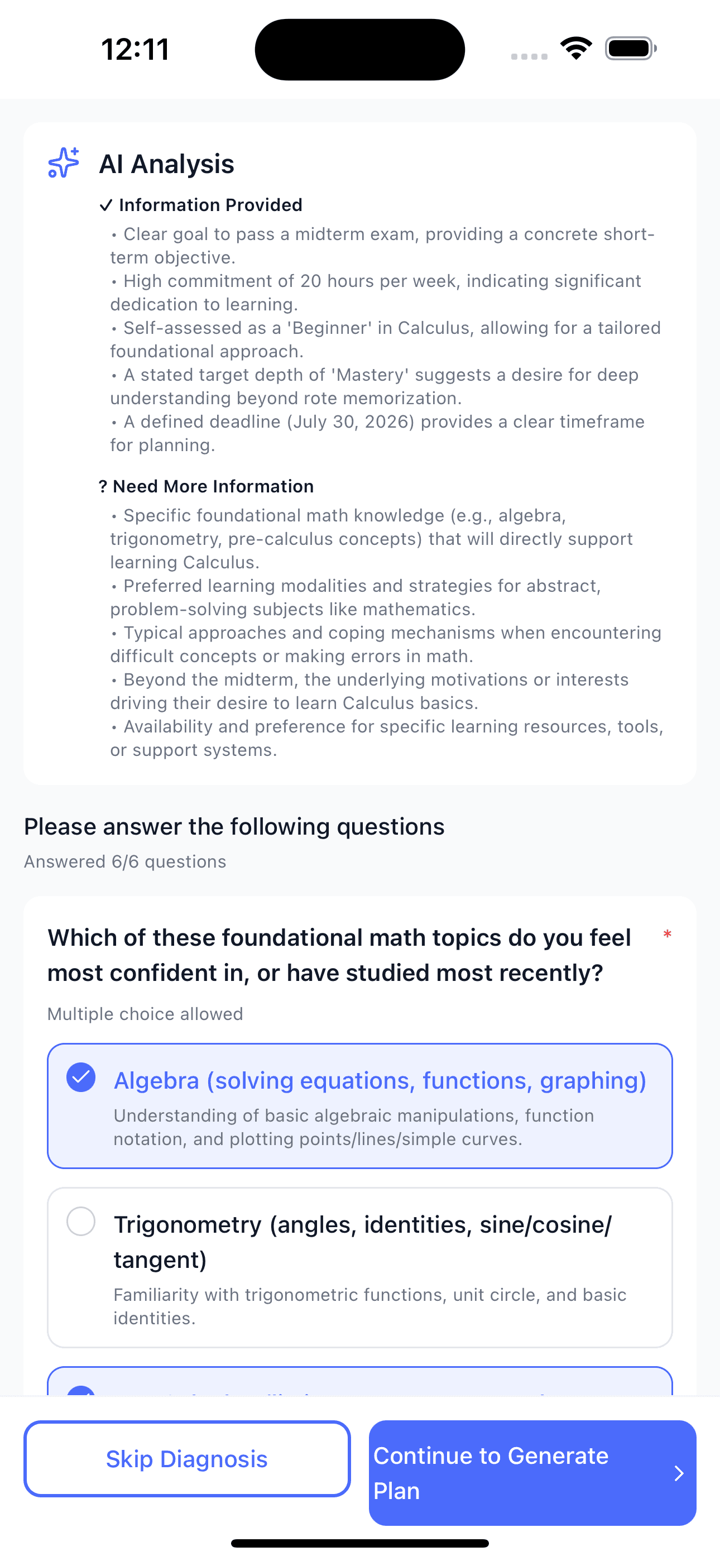This screenshot has width=720, height=1561.
Task: Click the AI Analysis sparkle icon
Action: point(64,162)
